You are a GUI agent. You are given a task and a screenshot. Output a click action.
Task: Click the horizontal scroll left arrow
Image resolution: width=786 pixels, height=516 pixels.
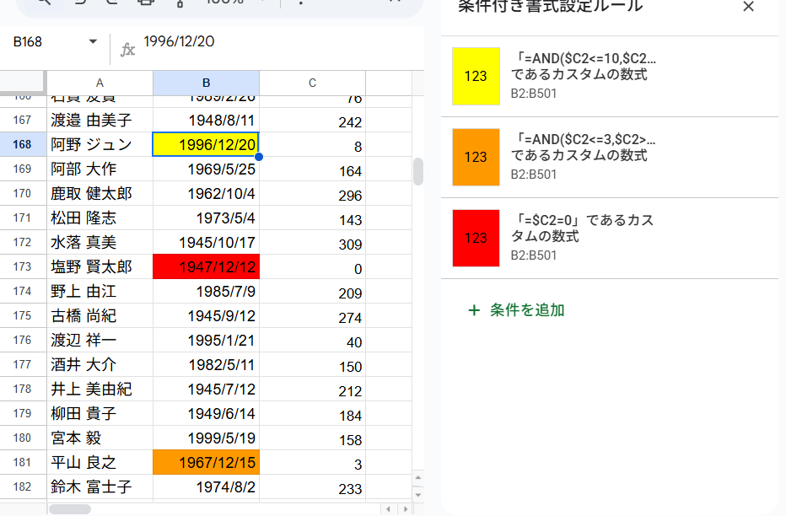(387, 509)
